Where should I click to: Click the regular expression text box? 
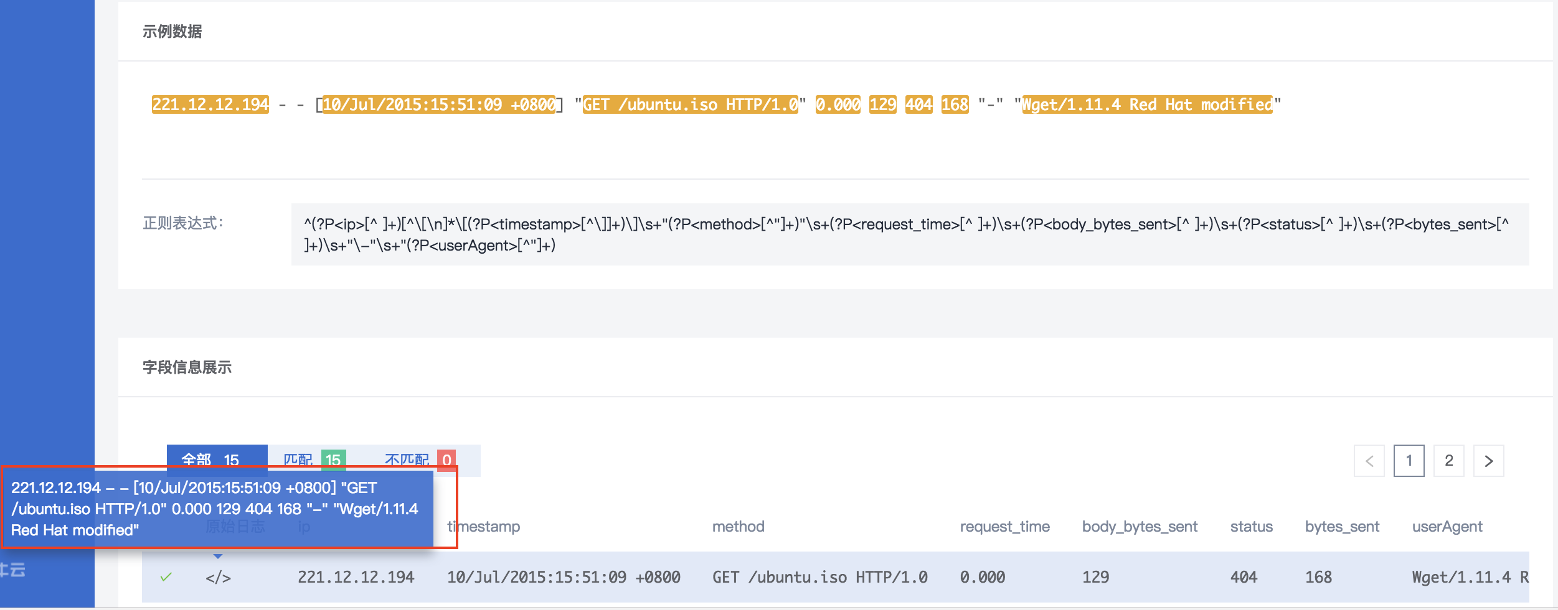pos(910,234)
